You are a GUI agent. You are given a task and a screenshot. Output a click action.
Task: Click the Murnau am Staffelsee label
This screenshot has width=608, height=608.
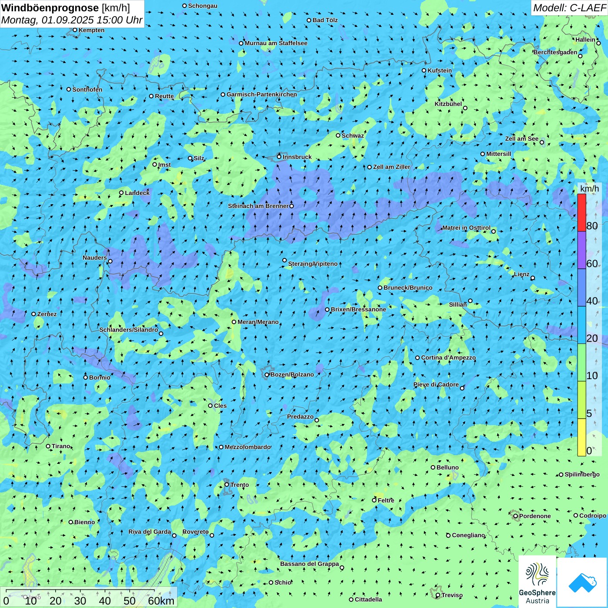coord(276,43)
